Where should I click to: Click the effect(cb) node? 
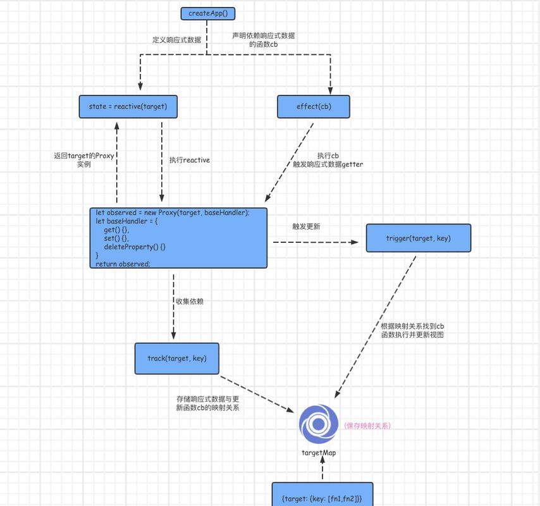(x=314, y=106)
